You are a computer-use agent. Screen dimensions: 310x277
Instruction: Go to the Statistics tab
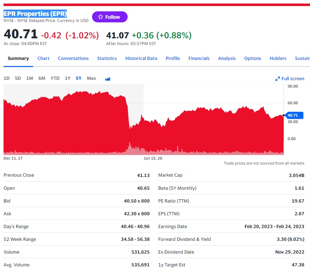coord(107,59)
